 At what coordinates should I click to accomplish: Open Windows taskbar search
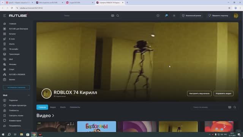tap(9, 134)
